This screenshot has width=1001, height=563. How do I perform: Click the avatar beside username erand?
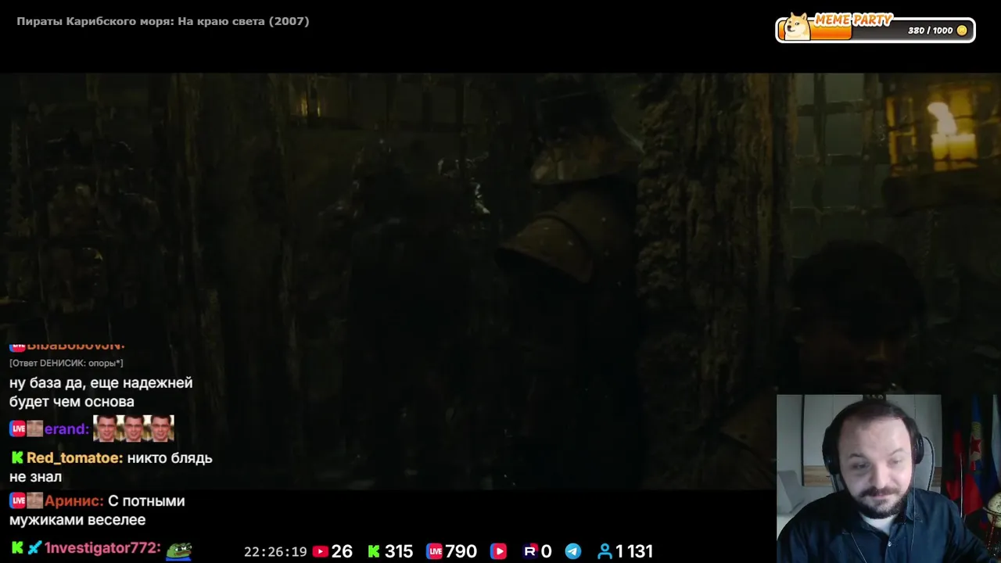[x=34, y=429]
